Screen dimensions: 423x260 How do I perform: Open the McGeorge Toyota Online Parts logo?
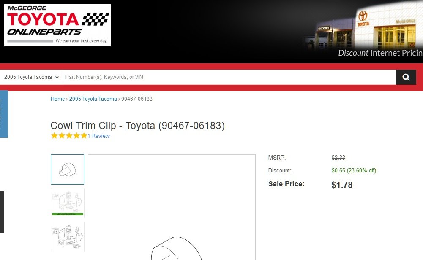(x=57, y=25)
